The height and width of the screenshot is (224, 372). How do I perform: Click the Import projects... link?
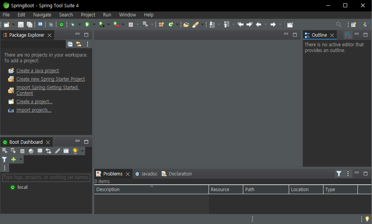pyautogui.click(x=34, y=110)
